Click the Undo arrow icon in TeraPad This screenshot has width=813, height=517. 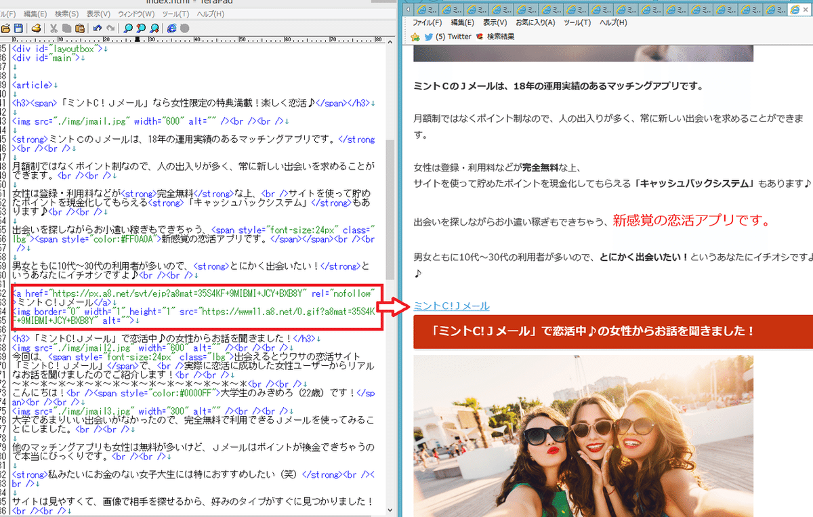coord(98,28)
